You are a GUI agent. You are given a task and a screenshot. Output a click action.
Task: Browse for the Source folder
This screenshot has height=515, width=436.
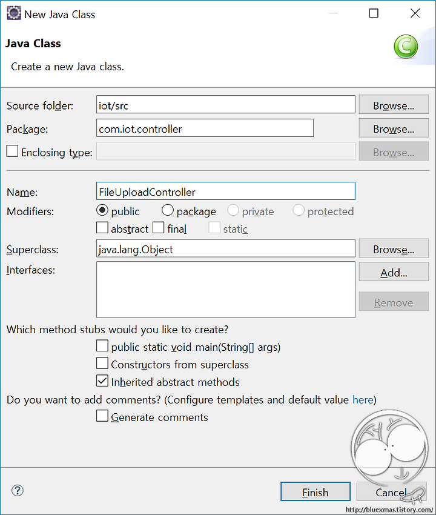(x=394, y=104)
